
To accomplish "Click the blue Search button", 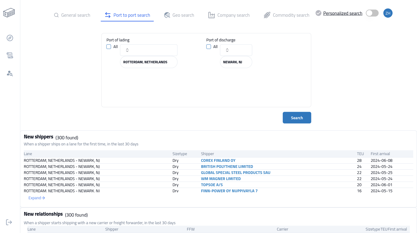I will tap(297, 118).
